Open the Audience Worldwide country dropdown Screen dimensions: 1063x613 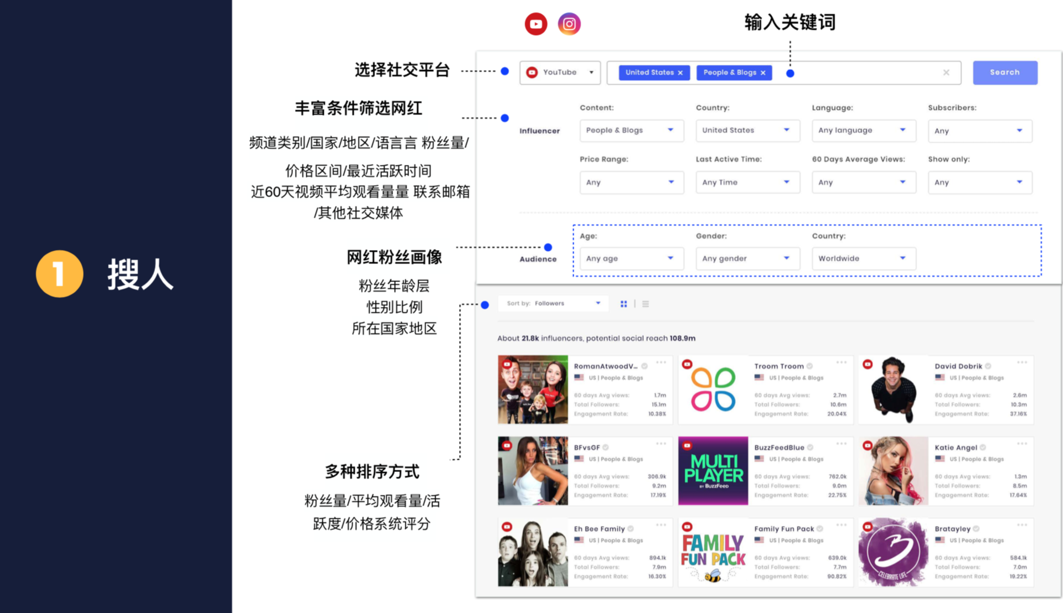point(863,258)
